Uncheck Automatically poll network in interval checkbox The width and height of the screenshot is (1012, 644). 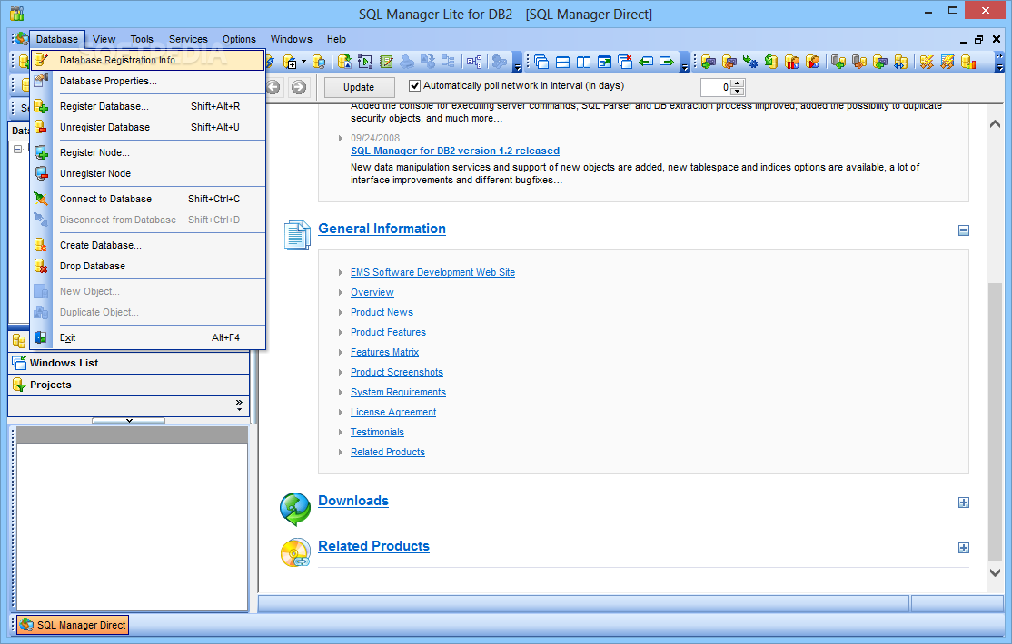(415, 86)
